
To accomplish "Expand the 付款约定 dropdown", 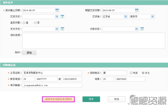I will coord(137,29).
